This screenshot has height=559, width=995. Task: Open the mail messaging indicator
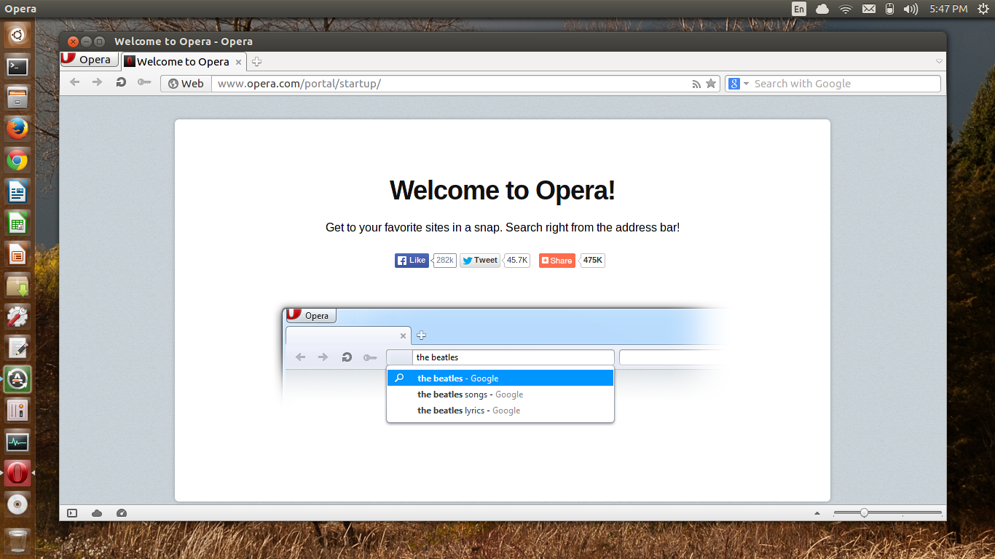868,9
